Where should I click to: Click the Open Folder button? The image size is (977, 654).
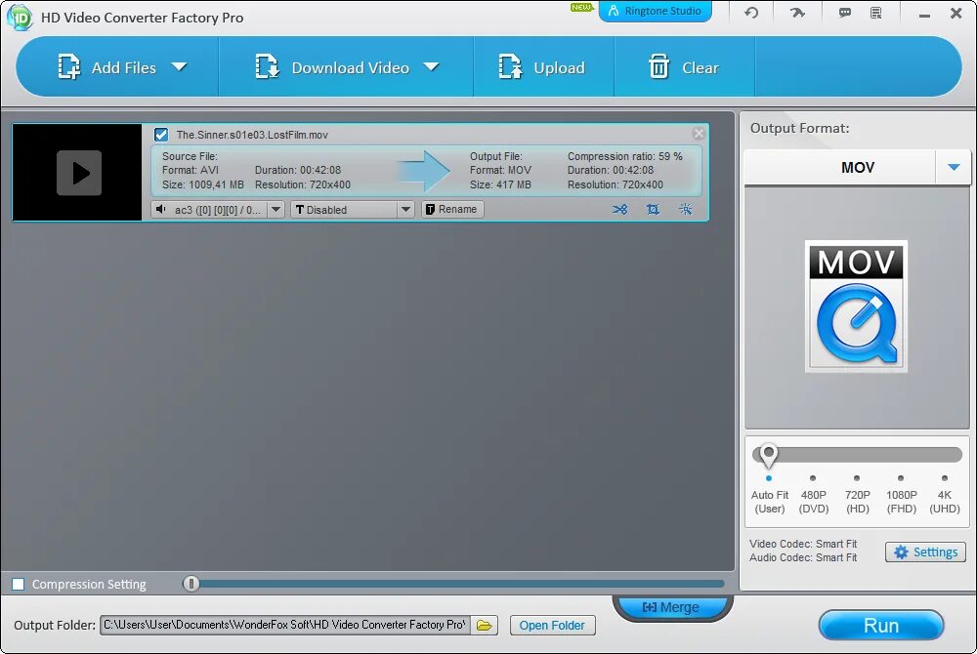click(x=552, y=626)
